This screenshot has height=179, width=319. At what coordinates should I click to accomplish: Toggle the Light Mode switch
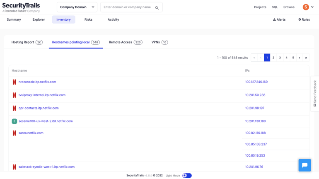[187, 175]
